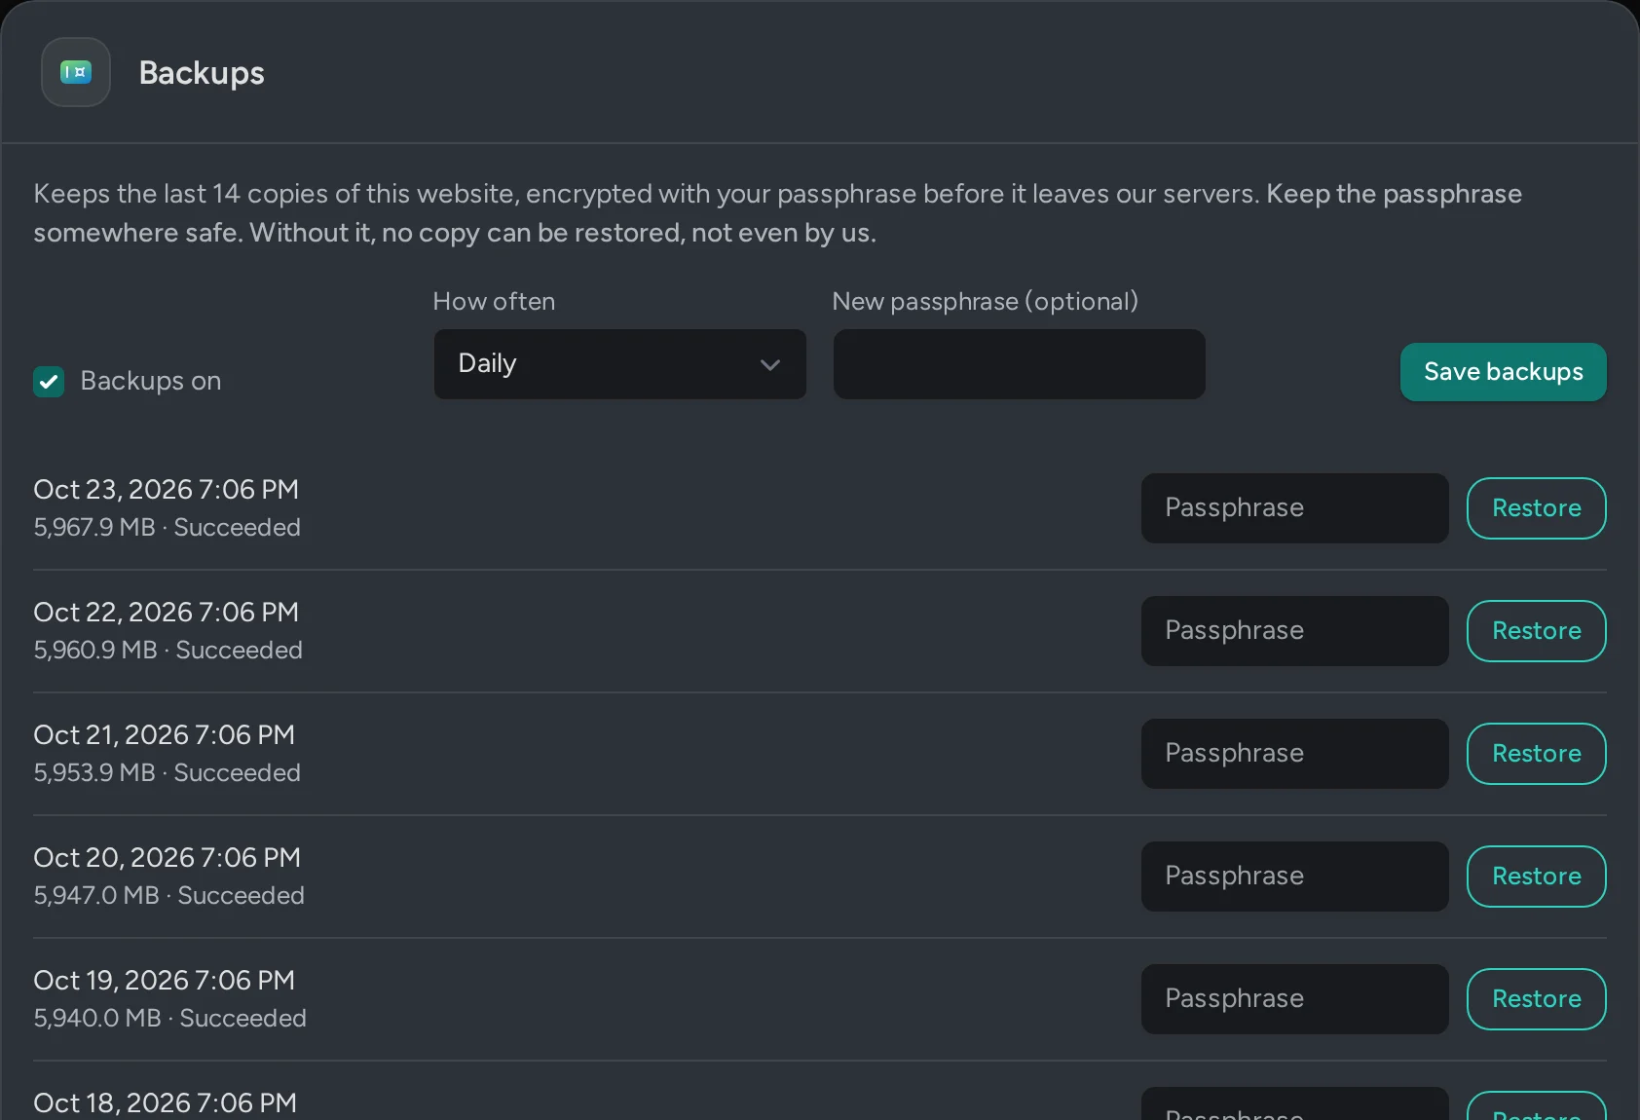
Task: Restore the Oct 22, 2026 backup
Action: (1536, 631)
